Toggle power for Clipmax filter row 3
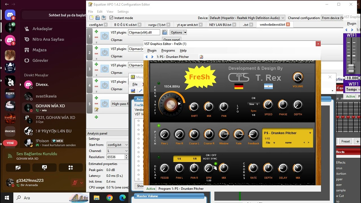 coord(105,69)
